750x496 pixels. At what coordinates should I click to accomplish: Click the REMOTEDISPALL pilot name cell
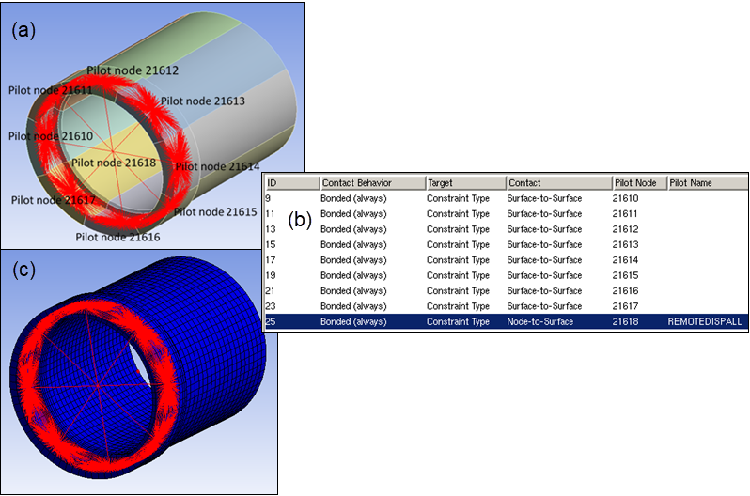click(x=704, y=321)
